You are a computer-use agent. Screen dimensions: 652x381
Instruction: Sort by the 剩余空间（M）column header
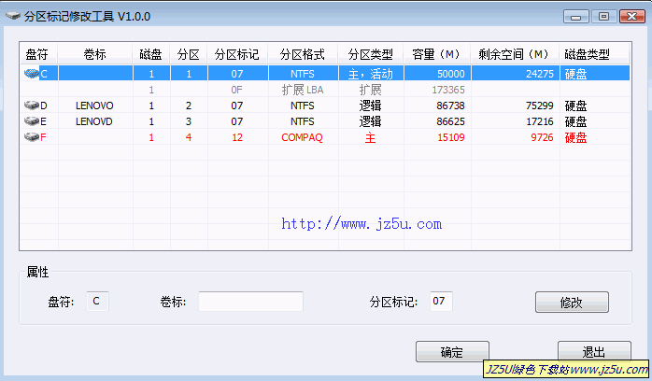(x=515, y=54)
